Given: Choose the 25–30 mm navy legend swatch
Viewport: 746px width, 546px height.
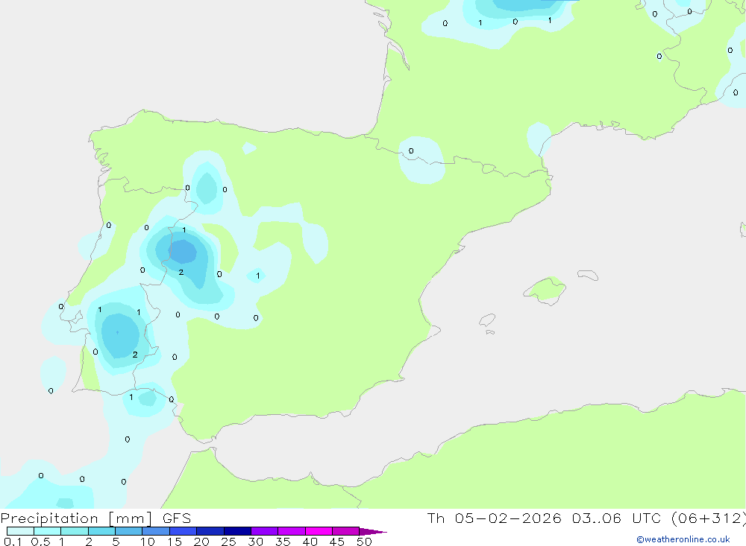Looking at the screenshot, I should click(x=237, y=531).
